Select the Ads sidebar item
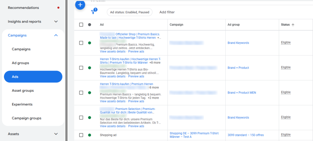 (33, 77)
